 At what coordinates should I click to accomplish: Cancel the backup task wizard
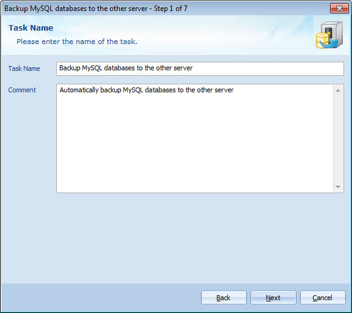(323, 298)
